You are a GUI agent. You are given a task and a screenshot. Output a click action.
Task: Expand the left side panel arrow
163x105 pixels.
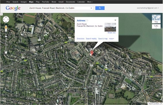1,14
